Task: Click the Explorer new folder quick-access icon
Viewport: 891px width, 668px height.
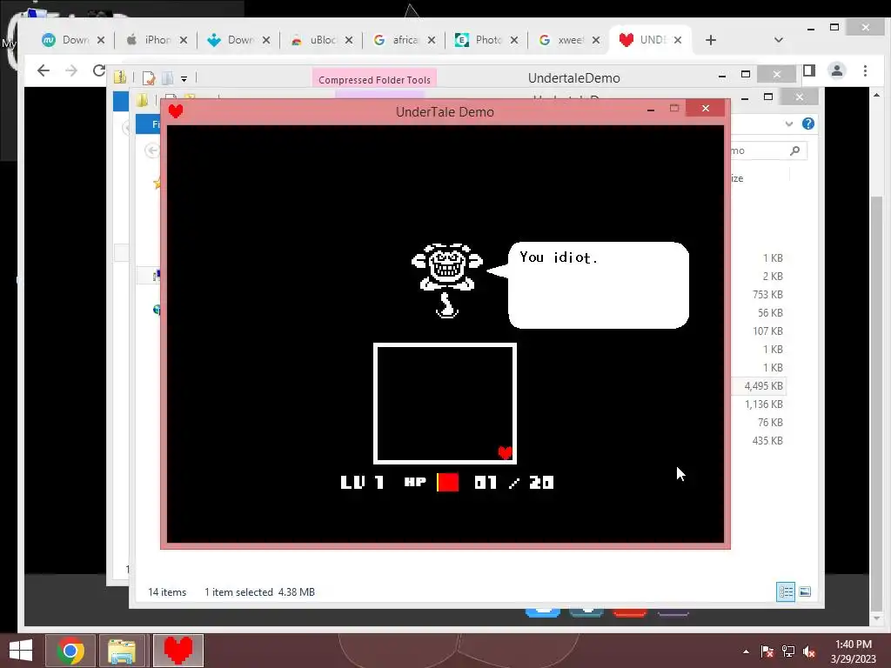Action: (x=168, y=77)
